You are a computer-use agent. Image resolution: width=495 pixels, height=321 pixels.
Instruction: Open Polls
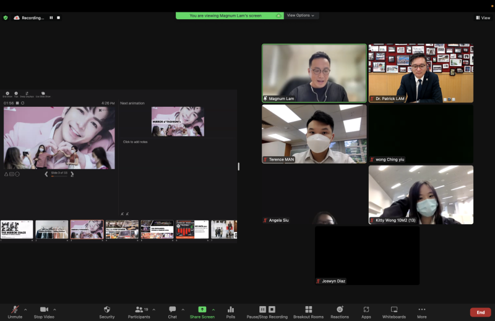230,312
